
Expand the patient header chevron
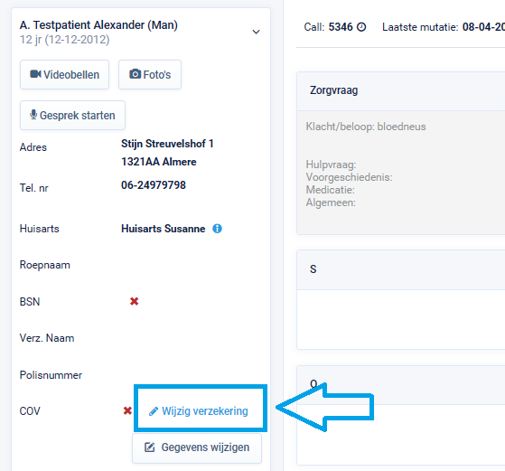tap(256, 32)
